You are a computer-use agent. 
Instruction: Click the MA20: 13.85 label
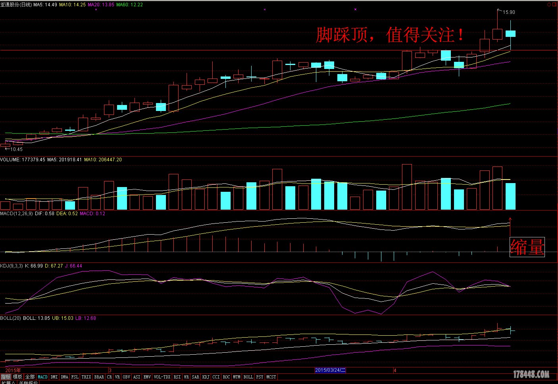101,5
